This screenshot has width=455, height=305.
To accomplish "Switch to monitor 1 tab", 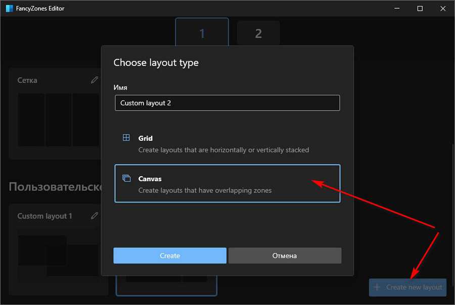I will (202, 33).
